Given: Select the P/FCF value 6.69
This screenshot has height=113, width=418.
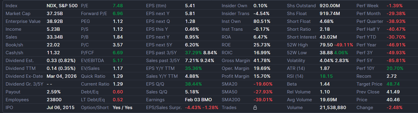Looking at the screenshot, I should click(x=118, y=52).
